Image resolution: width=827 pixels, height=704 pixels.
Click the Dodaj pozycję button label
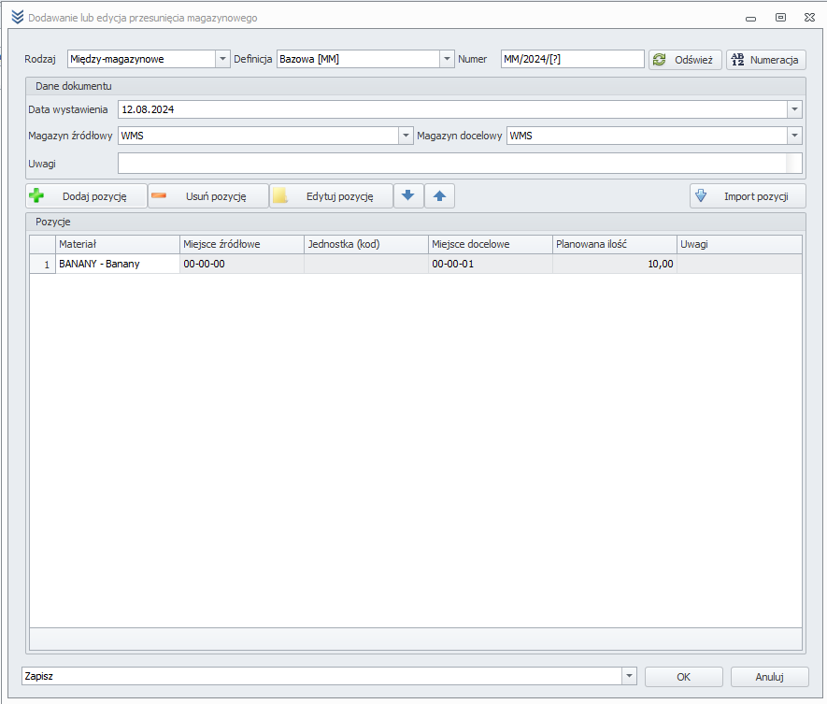[94, 196]
